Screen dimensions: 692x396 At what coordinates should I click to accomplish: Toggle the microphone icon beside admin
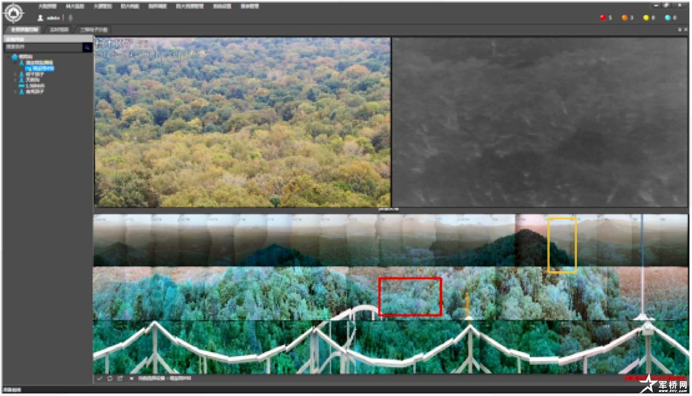(x=71, y=18)
